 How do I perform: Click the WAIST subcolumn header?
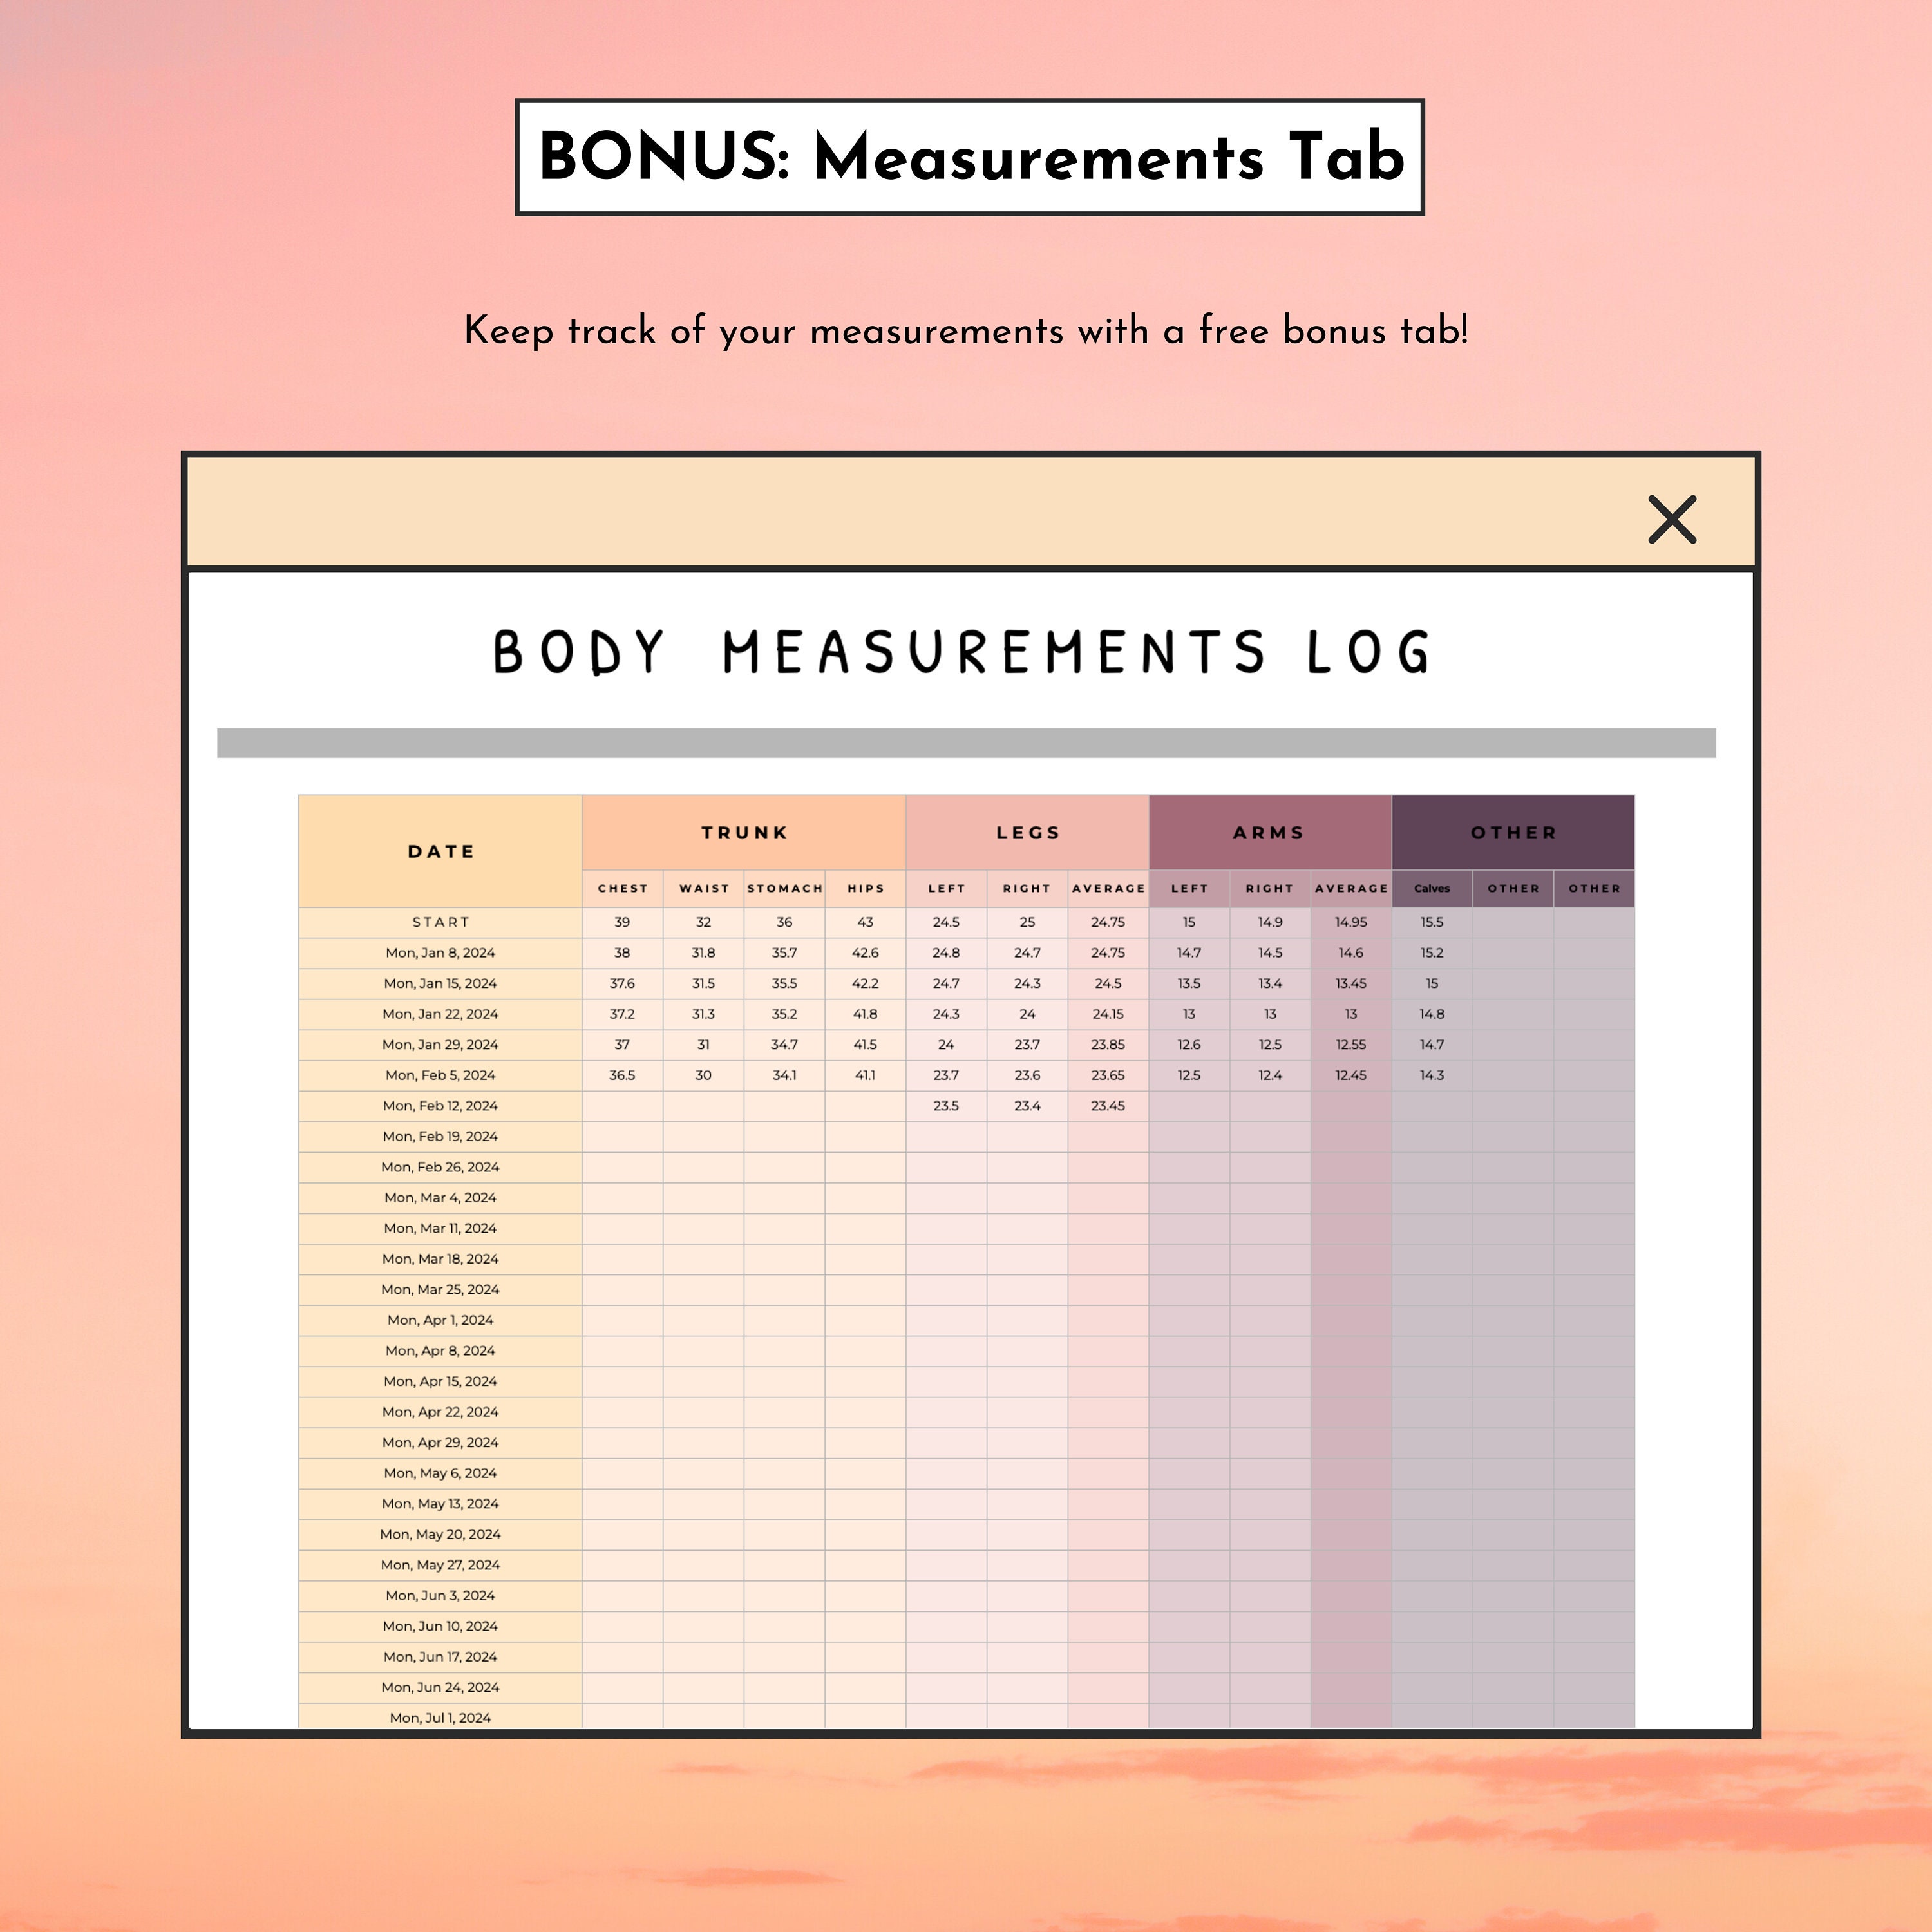[x=703, y=888]
